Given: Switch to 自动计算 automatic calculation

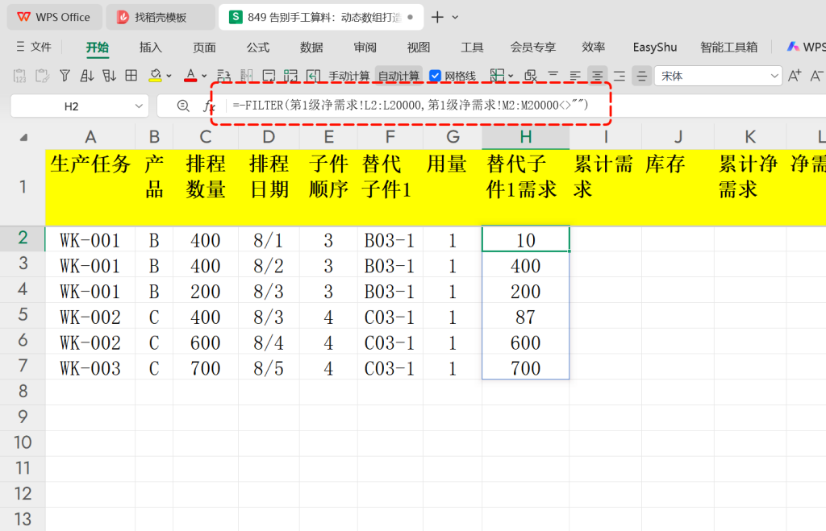Looking at the screenshot, I should point(398,77).
